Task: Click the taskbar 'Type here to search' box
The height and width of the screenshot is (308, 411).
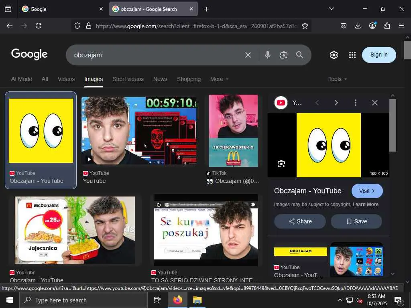Action: pos(83,300)
